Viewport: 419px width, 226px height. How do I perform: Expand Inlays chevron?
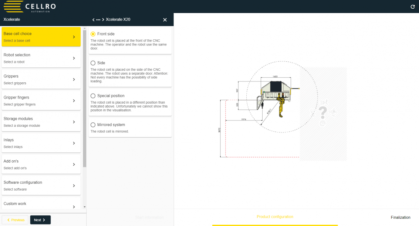click(74, 143)
